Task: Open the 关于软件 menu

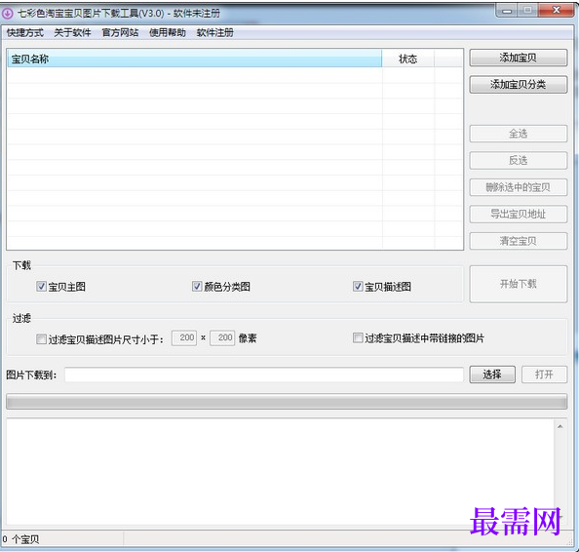Action: pos(73,33)
